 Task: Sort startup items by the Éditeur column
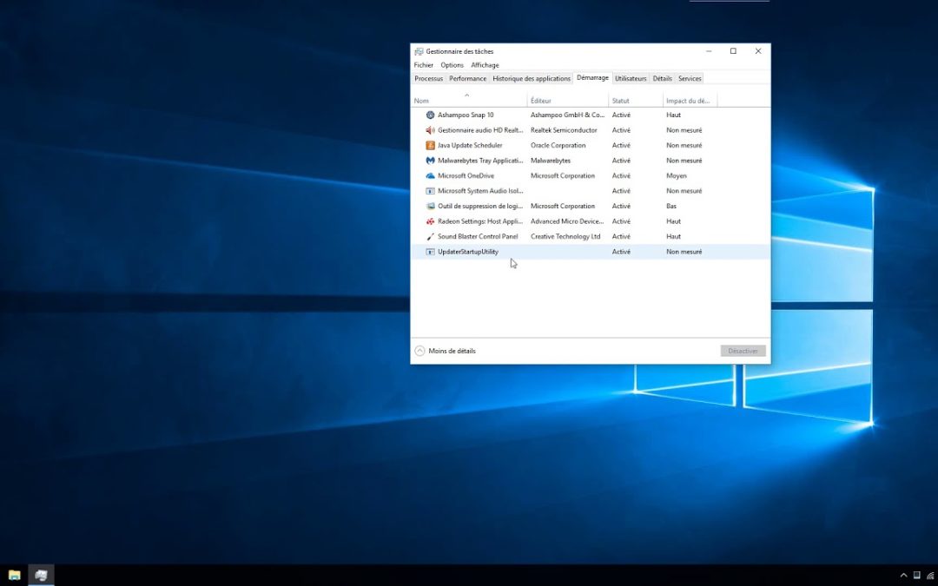(x=541, y=100)
